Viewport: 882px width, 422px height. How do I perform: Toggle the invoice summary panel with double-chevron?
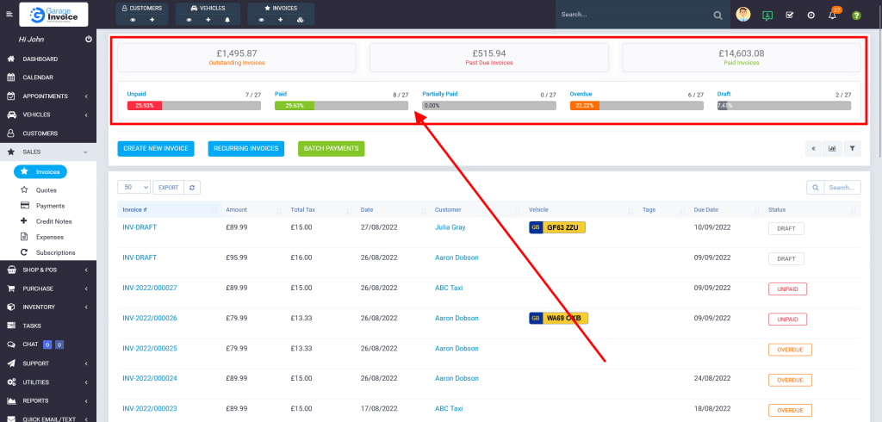click(812, 148)
